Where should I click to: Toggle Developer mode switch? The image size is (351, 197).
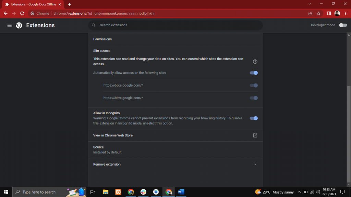[x=343, y=25]
